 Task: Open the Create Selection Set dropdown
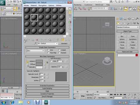point(100,8)
